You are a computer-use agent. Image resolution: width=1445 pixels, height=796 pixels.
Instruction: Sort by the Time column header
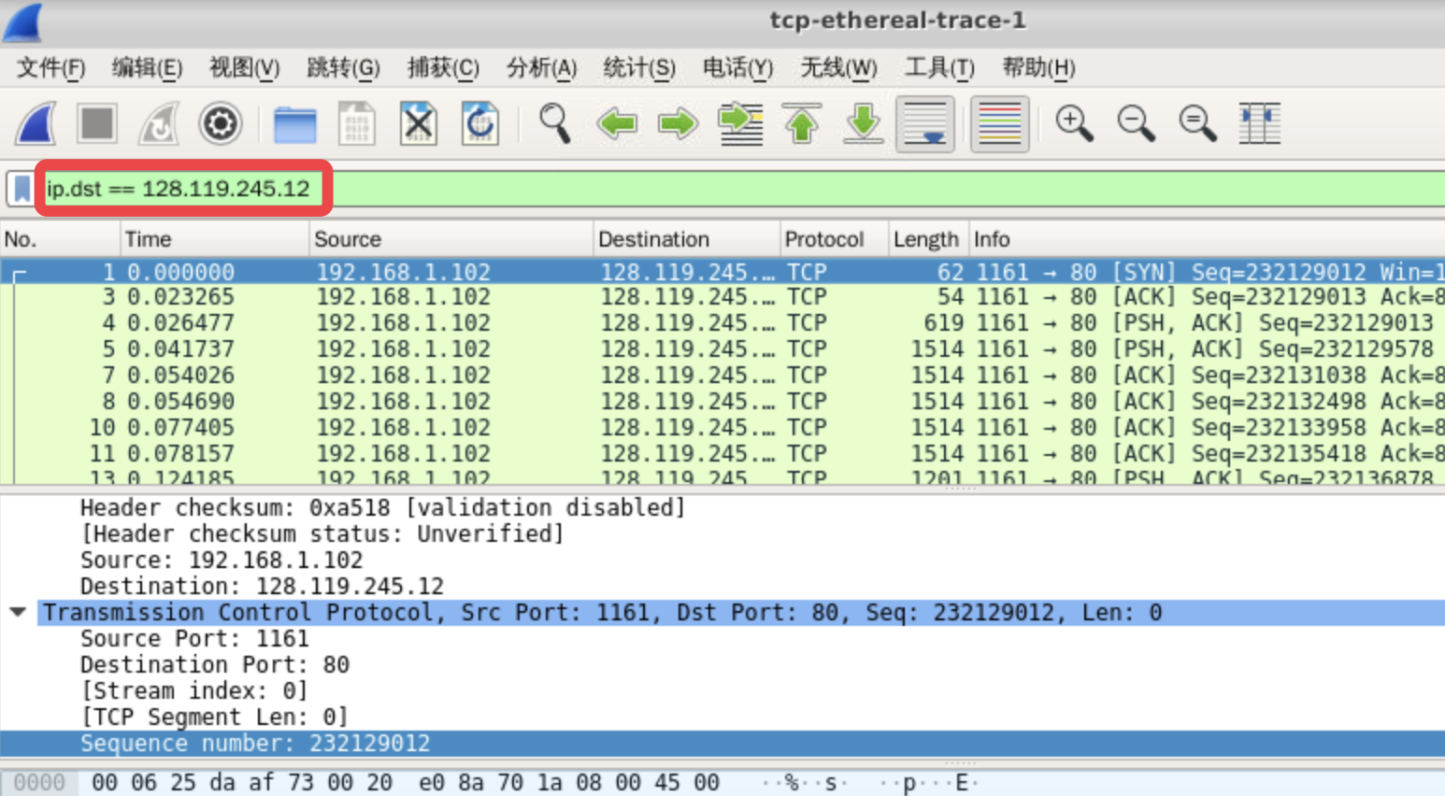pyautogui.click(x=214, y=239)
